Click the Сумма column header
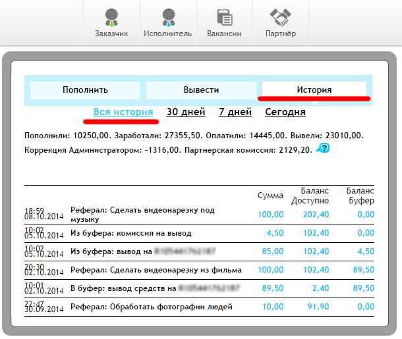Viewport: 402px width, 339px height. click(270, 196)
